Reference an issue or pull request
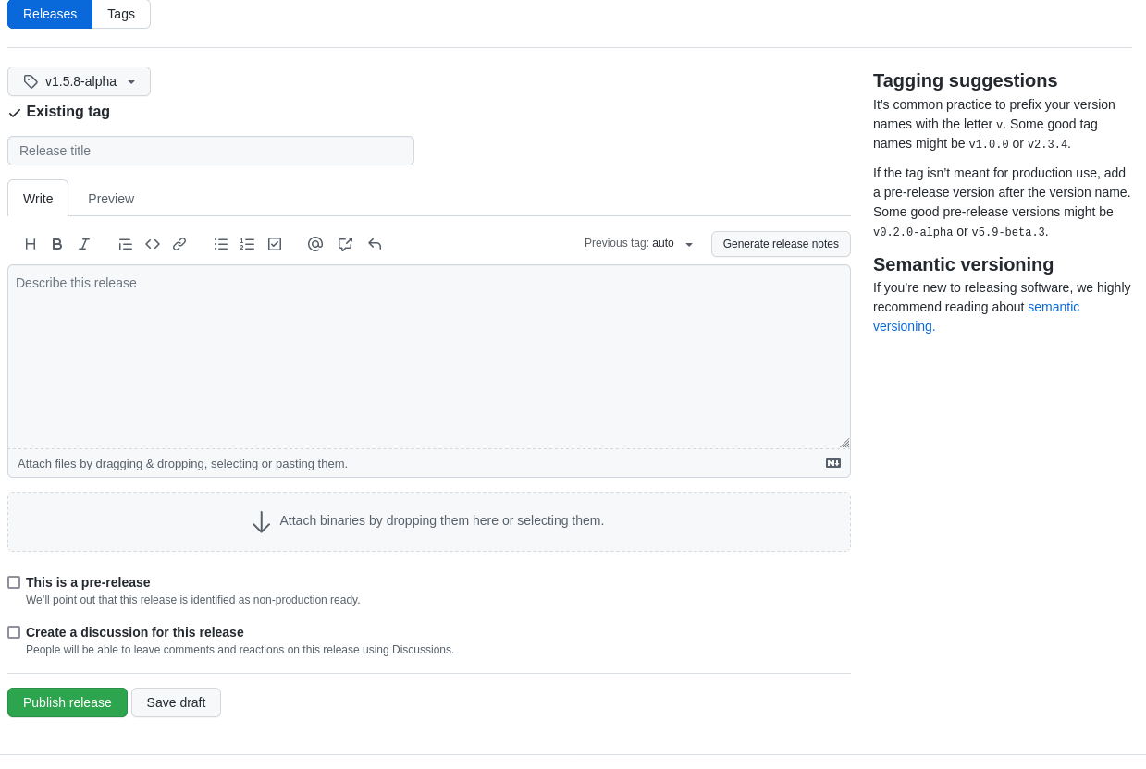 [x=345, y=244]
